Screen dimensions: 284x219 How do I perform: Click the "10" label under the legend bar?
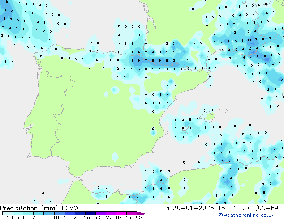pyautogui.click(x=56, y=217)
